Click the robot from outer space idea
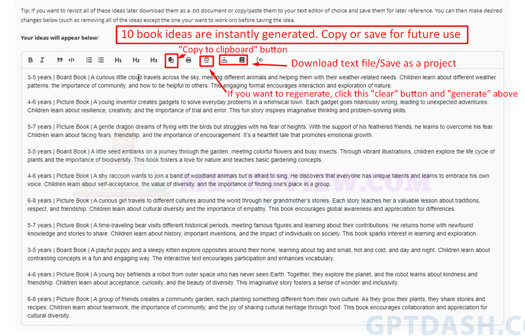The height and width of the screenshot is (336, 525). 253,279
